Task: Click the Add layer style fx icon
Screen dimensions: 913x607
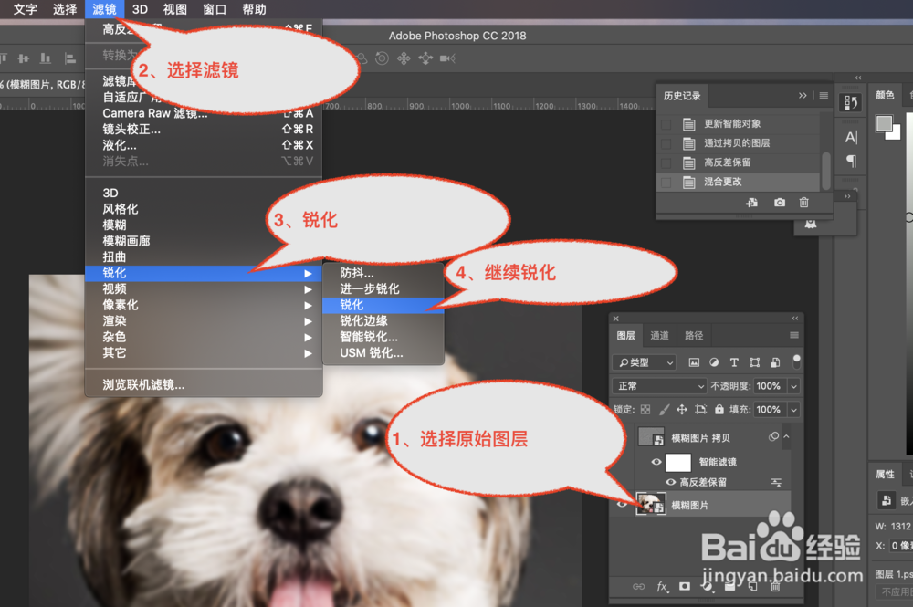Action: coord(661,586)
